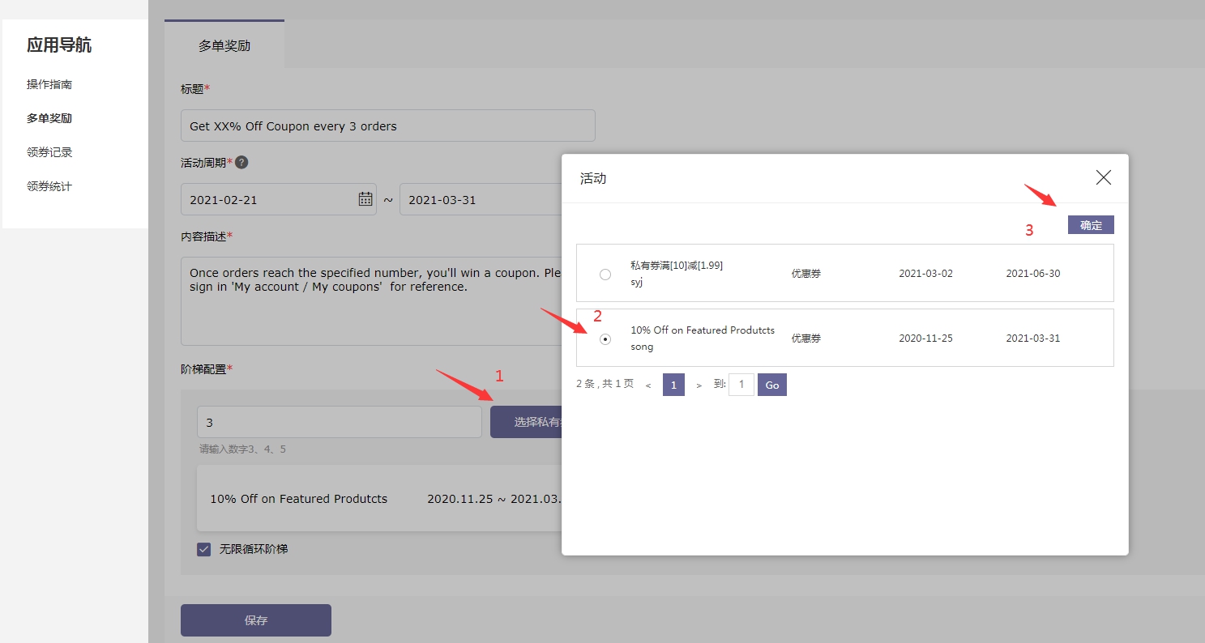Viewport: 1205px width, 643px height.
Task: Open 领券统计 in the sidebar
Action: [x=49, y=186]
